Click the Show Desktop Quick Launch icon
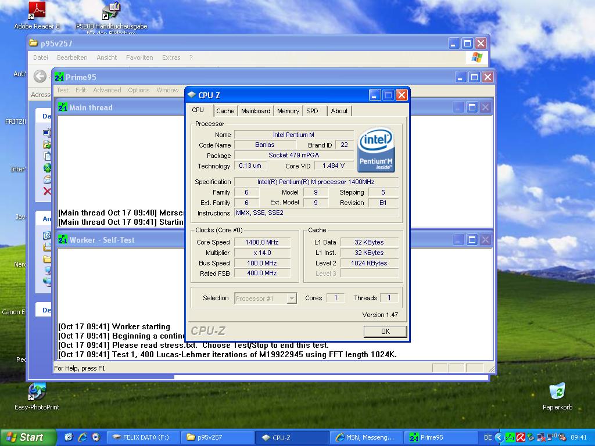The height and width of the screenshot is (446, 595). [69, 437]
